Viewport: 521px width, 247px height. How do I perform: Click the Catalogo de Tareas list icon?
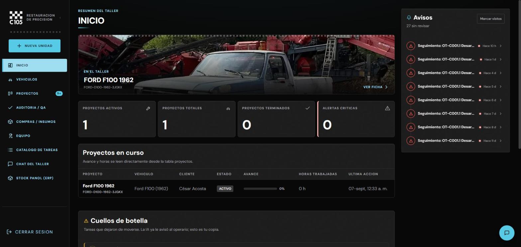[x=10, y=150]
